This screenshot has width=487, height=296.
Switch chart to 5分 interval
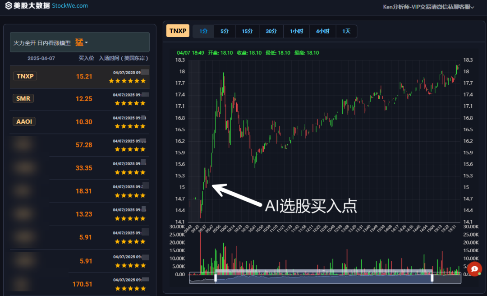tap(225, 31)
